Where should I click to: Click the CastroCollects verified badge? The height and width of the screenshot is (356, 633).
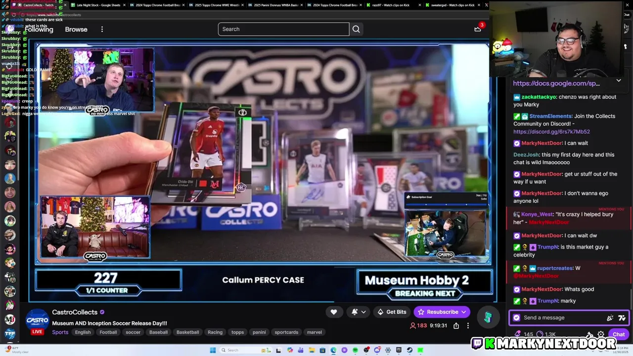tap(102, 312)
